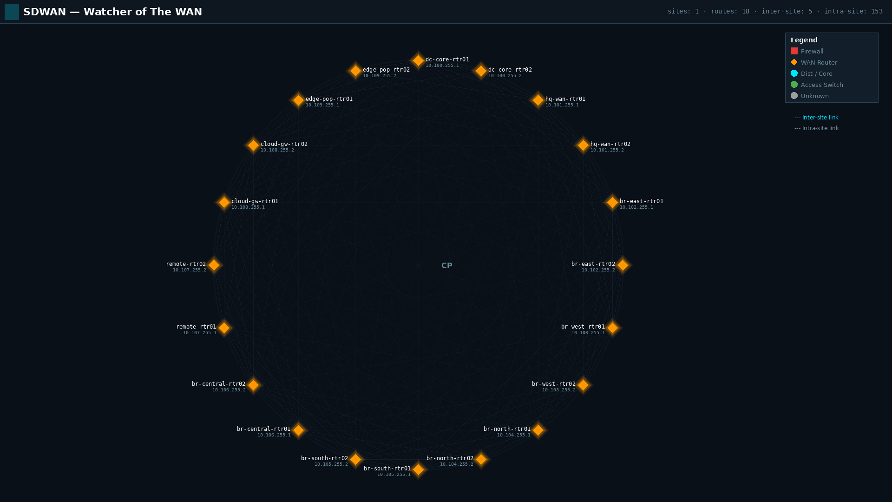Click the SDWAN logo in the header
Screen dimensions: 892x502
(12, 12)
